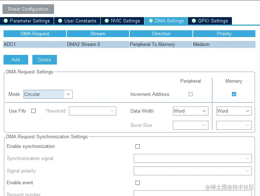This screenshot has height=196, width=260.
Task: Open the Synchronization signal dropdown
Action: coord(193,158)
